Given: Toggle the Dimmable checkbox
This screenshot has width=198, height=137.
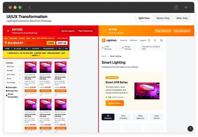Looking at the screenshot, I should point(6,87).
